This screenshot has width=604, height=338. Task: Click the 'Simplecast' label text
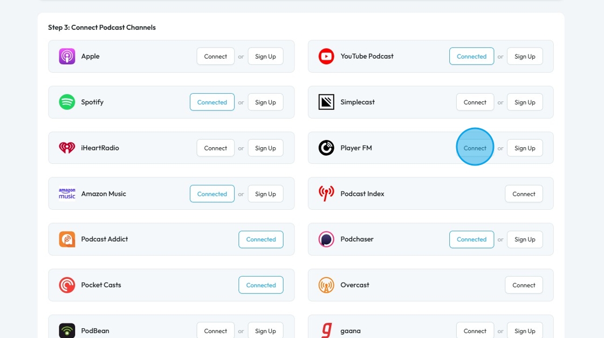(x=358, y=102)
